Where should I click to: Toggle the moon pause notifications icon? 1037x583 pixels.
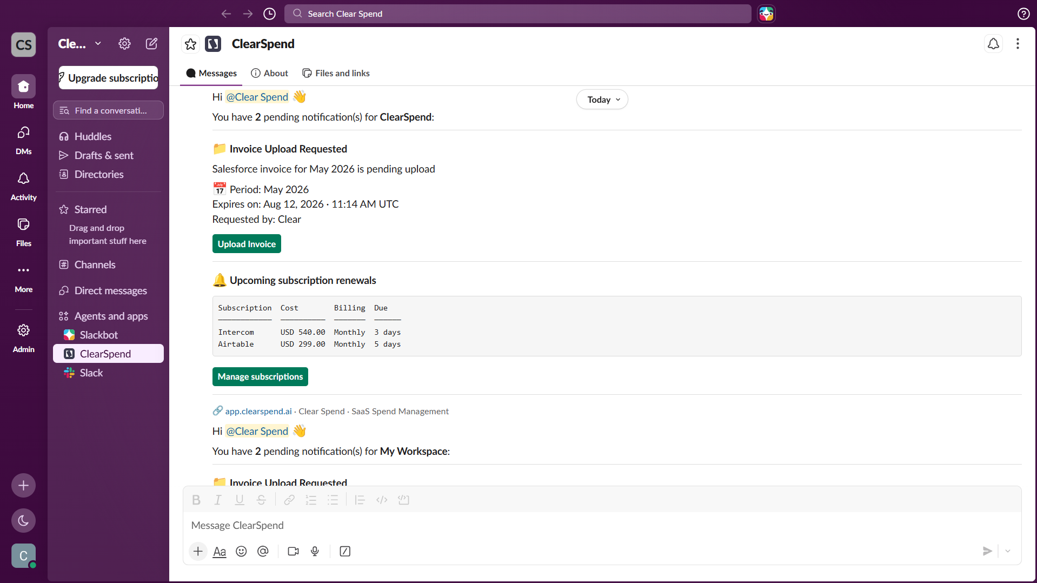click(x=23, y=520)
